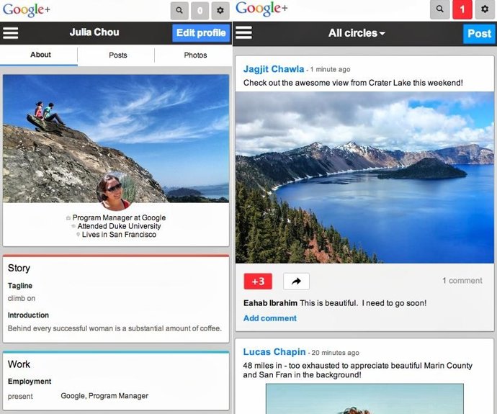Switch to the Posts tab

117,55
